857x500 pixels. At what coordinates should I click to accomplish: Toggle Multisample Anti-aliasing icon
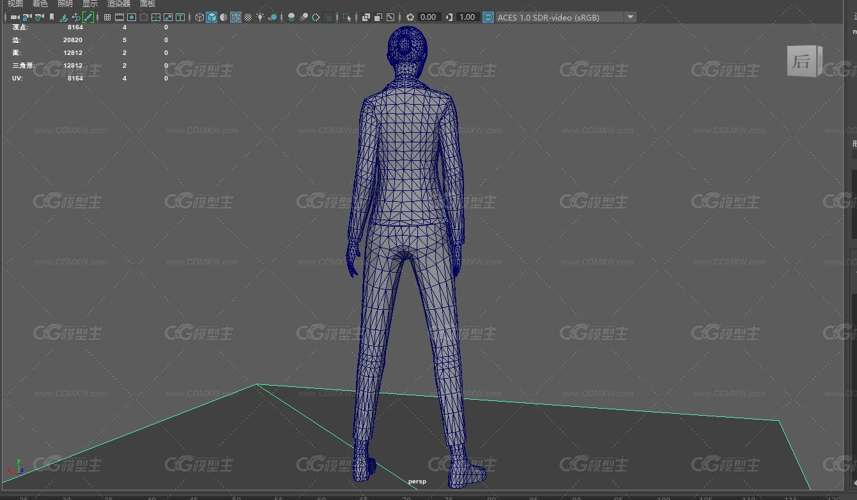[x=316, y=17]
